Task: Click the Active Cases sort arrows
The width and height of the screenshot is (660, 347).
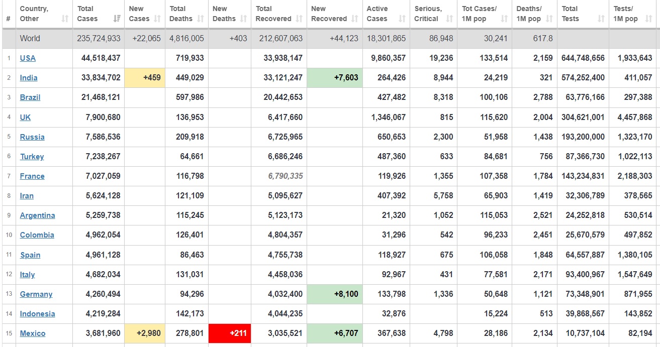Action: tap(402, 19)
